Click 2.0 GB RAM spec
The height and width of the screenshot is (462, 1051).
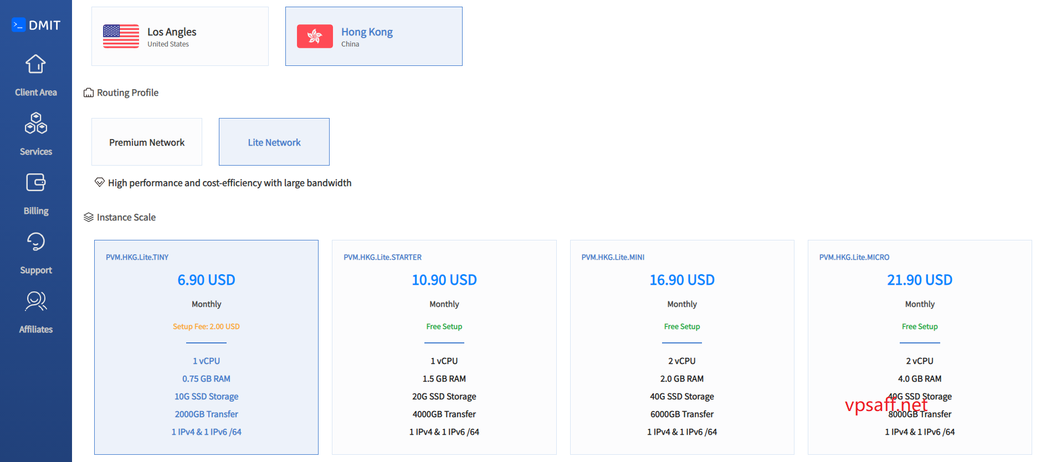(682, 379)
